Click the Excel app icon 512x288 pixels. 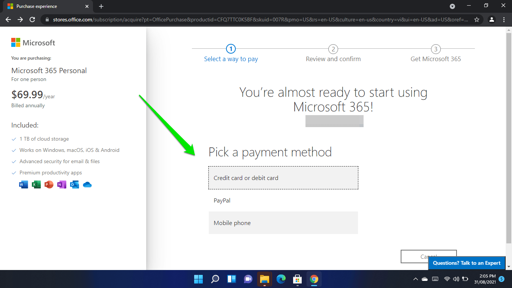[36, 184]
